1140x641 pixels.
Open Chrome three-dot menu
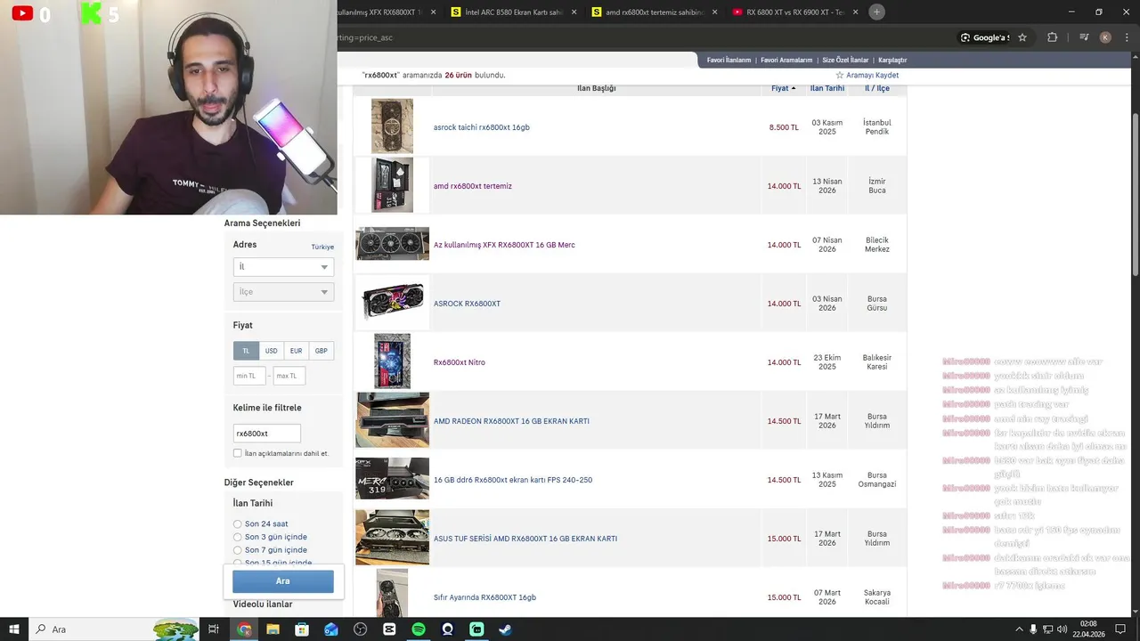(x=1126, y=37)
